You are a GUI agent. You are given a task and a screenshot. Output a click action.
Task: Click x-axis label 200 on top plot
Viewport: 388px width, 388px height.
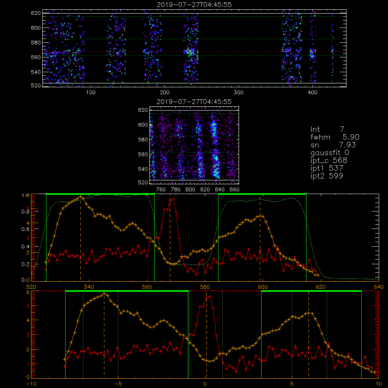tap(165, 93)
